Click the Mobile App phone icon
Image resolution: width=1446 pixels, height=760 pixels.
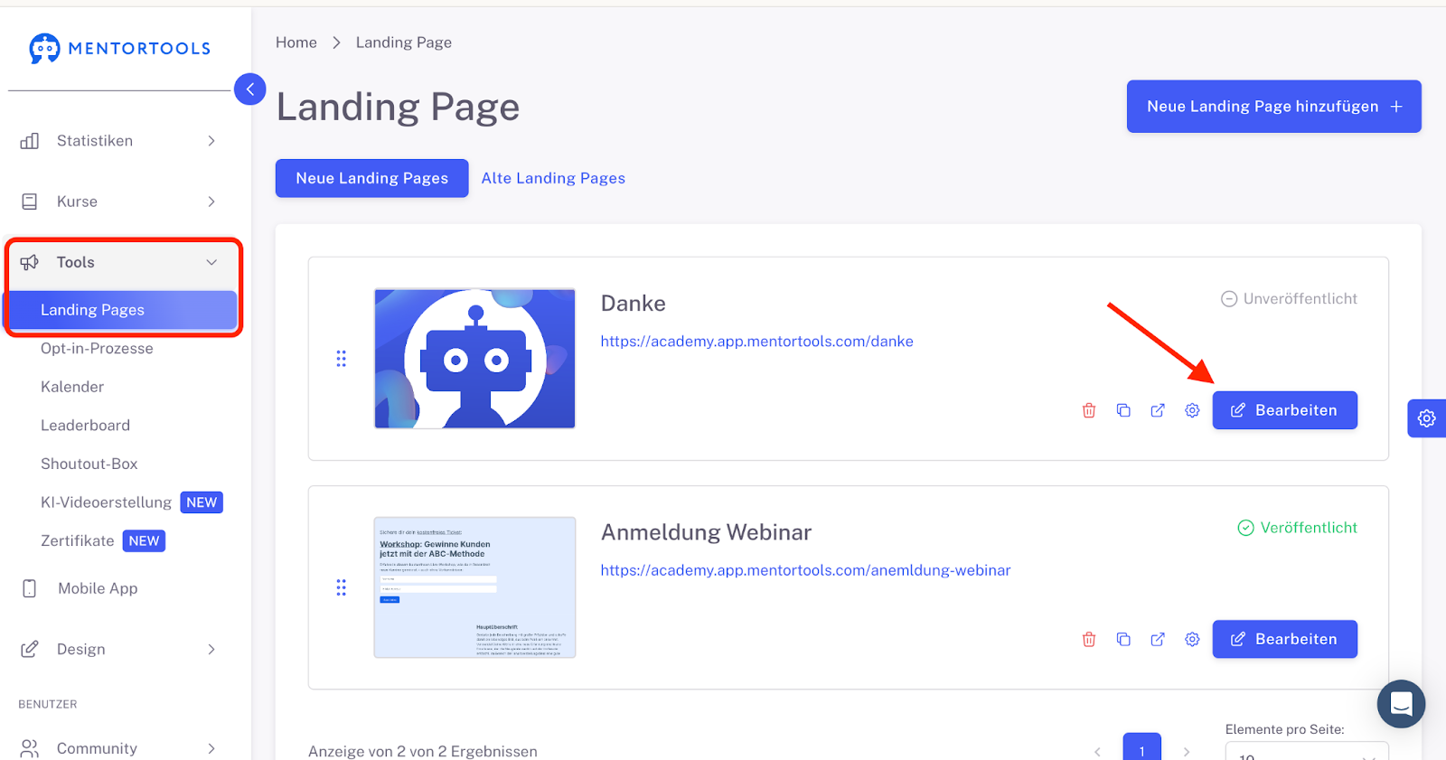pyautogui.click(x=30, y=588)
